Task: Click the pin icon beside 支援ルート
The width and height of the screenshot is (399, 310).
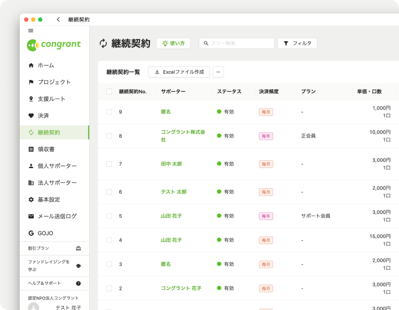Action: click(31, 99)
